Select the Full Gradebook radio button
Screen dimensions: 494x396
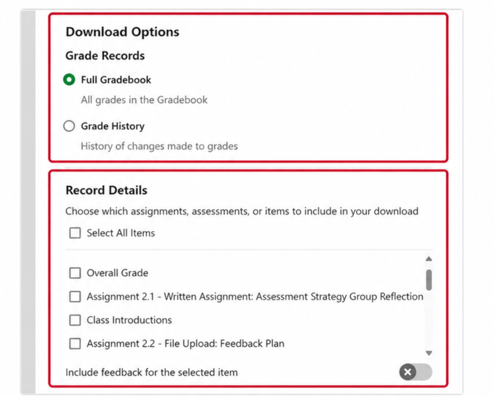69,80
